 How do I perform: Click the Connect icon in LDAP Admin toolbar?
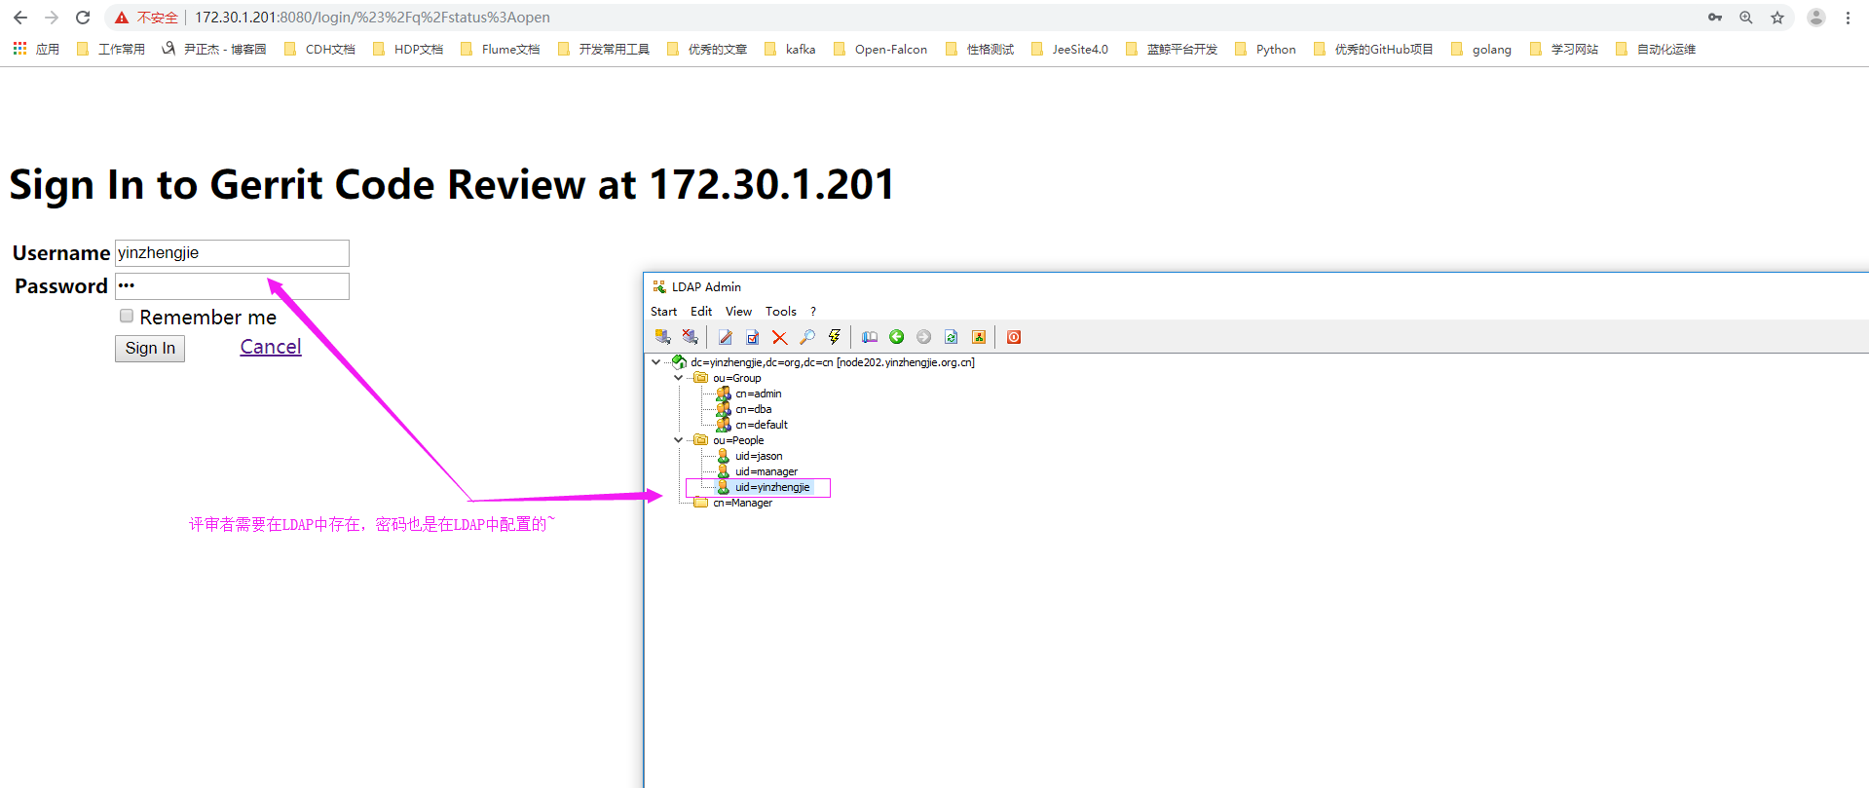coord(663,337)
